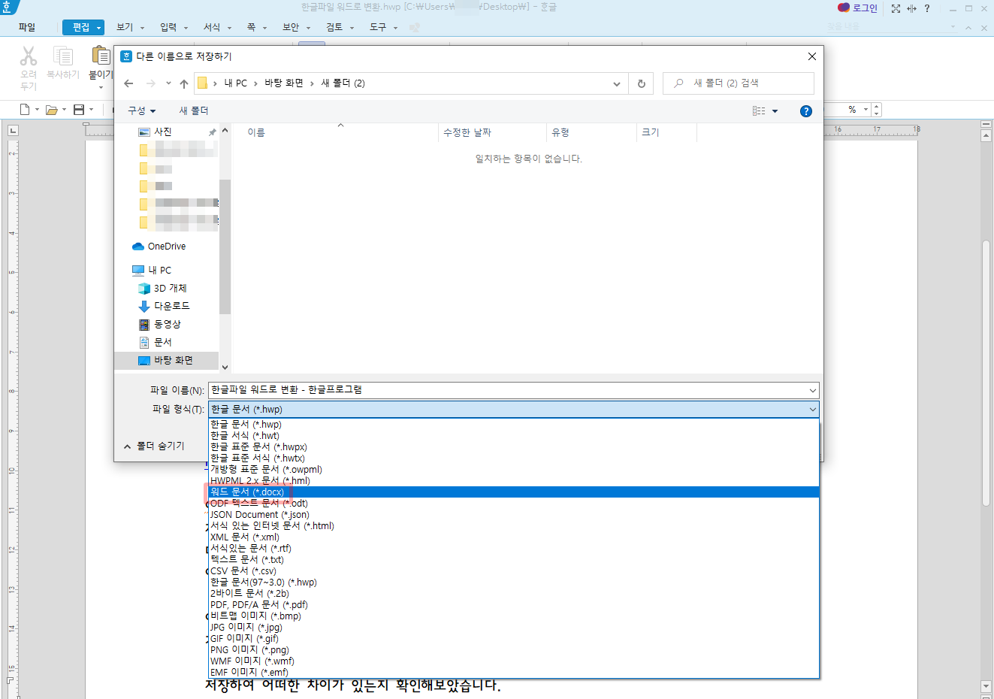The height and width of the screenshot is (699, 994).
Task: Go back in save dialog navigation
Action: click(128, 83)
